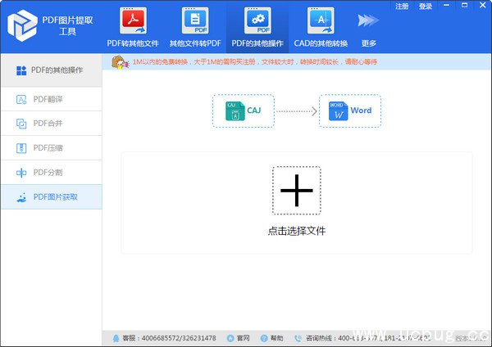The height and width of the screenshot is (347, 492).
Task: Minimize the application window
Action: pos(447,6)
